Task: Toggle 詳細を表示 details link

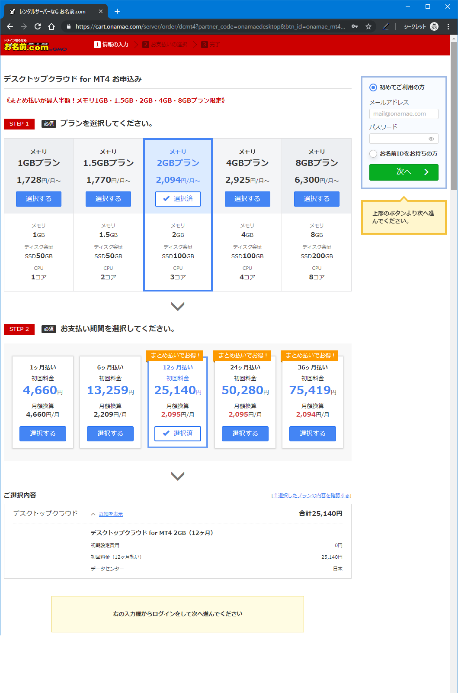Action: pos(111,514)
